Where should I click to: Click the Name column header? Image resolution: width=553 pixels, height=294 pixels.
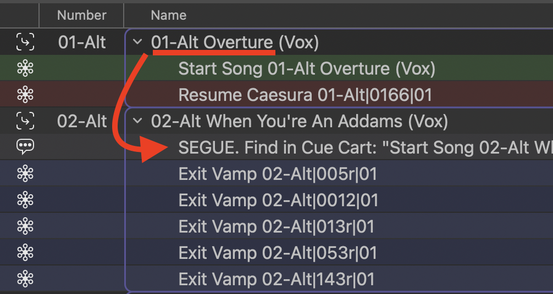(169, 15)
